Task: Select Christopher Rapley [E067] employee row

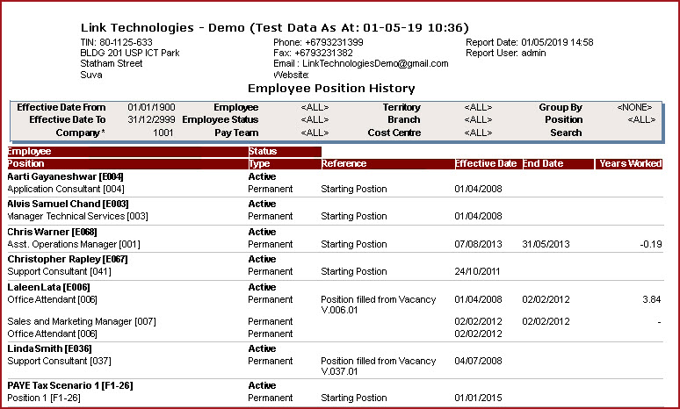Action: point(68,259)
